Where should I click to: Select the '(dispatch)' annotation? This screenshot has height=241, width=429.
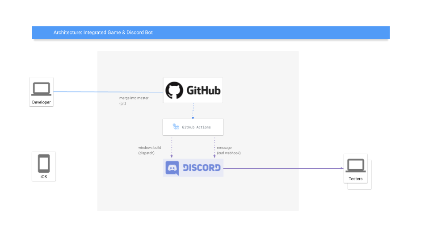[x=147, y=153]
